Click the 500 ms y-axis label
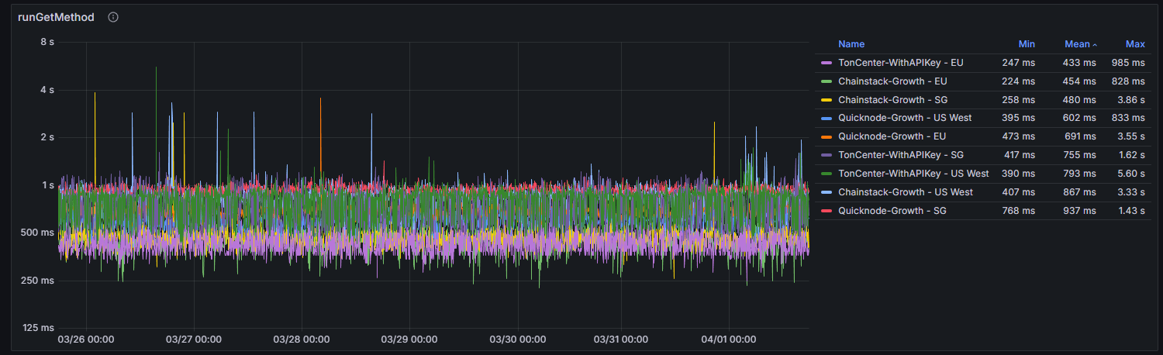 [x=38, y=233]
